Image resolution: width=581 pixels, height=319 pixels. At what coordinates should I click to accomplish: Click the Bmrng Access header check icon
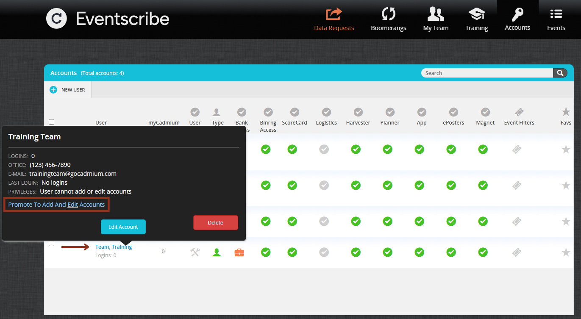click(268, 112)
